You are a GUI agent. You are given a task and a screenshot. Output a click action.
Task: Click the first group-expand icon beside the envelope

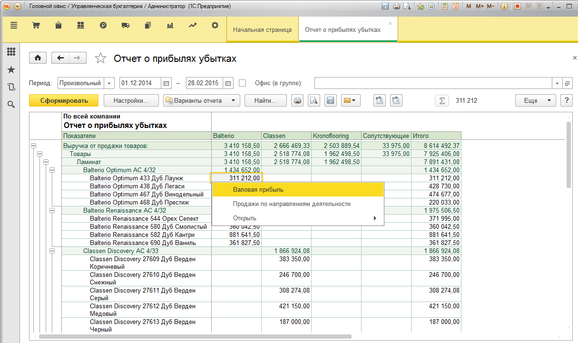pyautogui.click(x=379, y=100)
